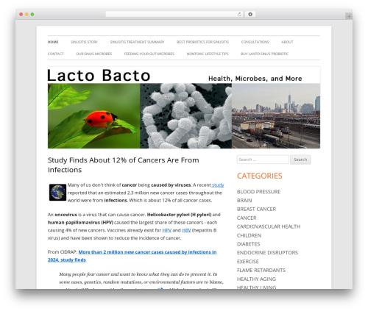The height and width of the screenshot is (311, 368).
Task: Select the Breast Cancer category
Action: click(256, 209)
